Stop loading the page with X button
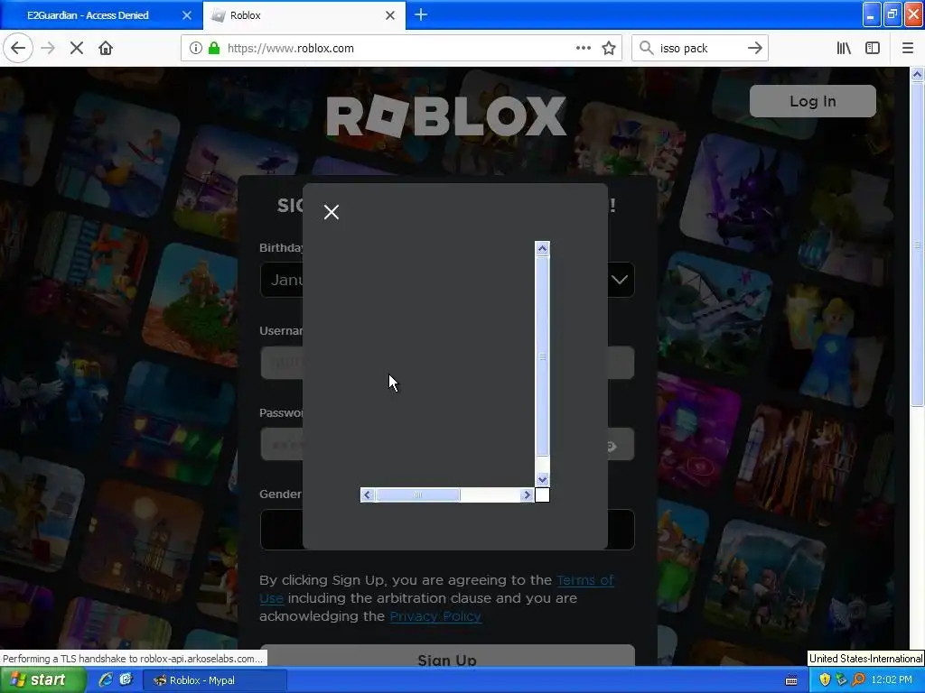Screen dimensions: 925x693 click(76, 49)
